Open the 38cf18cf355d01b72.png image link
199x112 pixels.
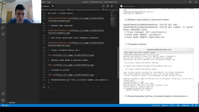tap(76, 32)
